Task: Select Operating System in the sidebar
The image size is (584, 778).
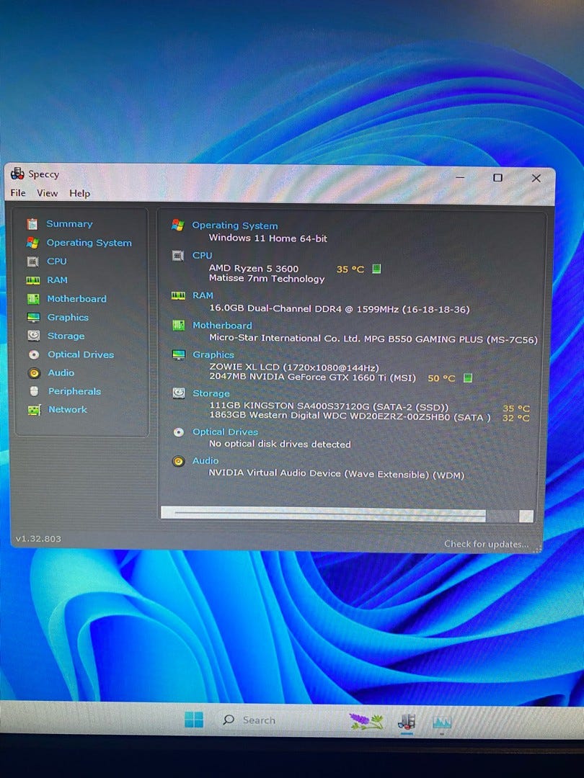Action: point(89,243)
